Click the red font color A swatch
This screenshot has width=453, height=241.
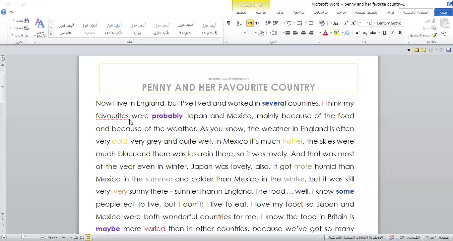[x=325, y=33]
